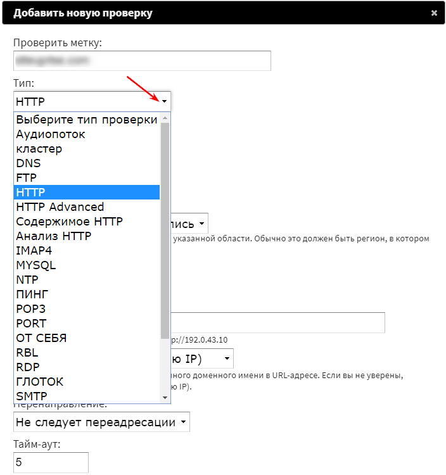Choose ОТ СЕБЯ check type
Screen dimensions: 446x475
(87, 338)
